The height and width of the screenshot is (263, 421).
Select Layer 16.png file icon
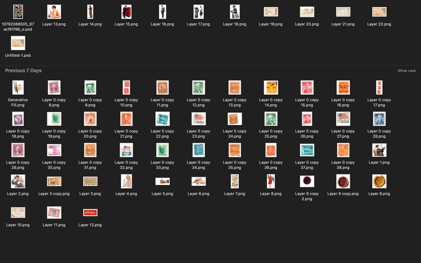162,12
